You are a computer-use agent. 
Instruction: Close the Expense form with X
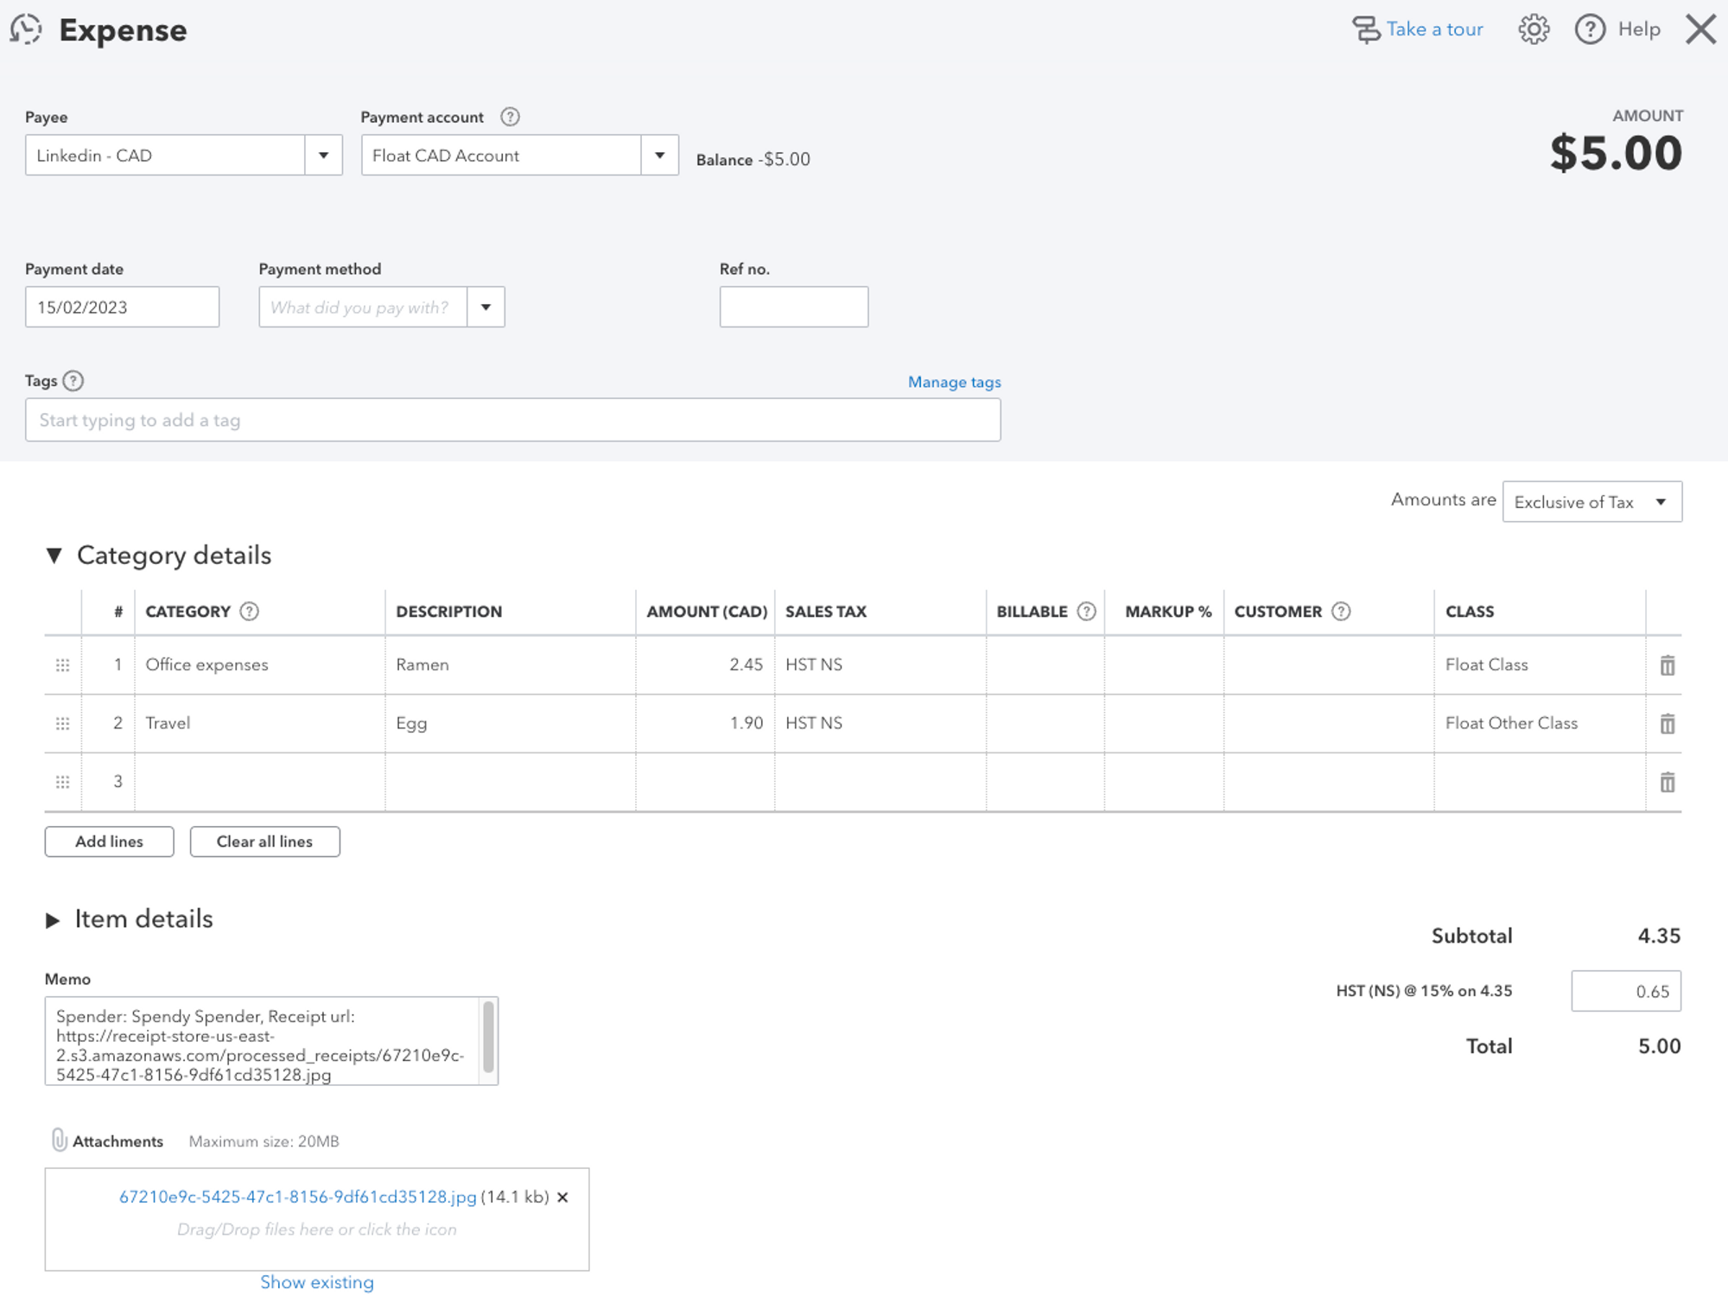coord(1700,29)
